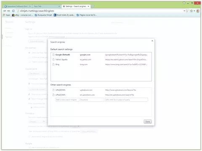
Task: Click the cloud icon beside the star
Action: 191,11
